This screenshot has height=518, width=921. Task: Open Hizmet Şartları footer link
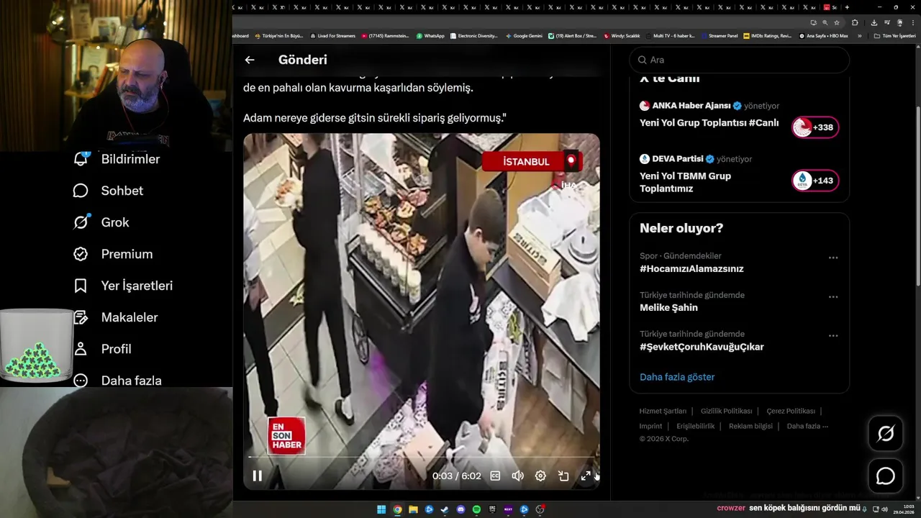pyautogui.click(x=663, y=412)
